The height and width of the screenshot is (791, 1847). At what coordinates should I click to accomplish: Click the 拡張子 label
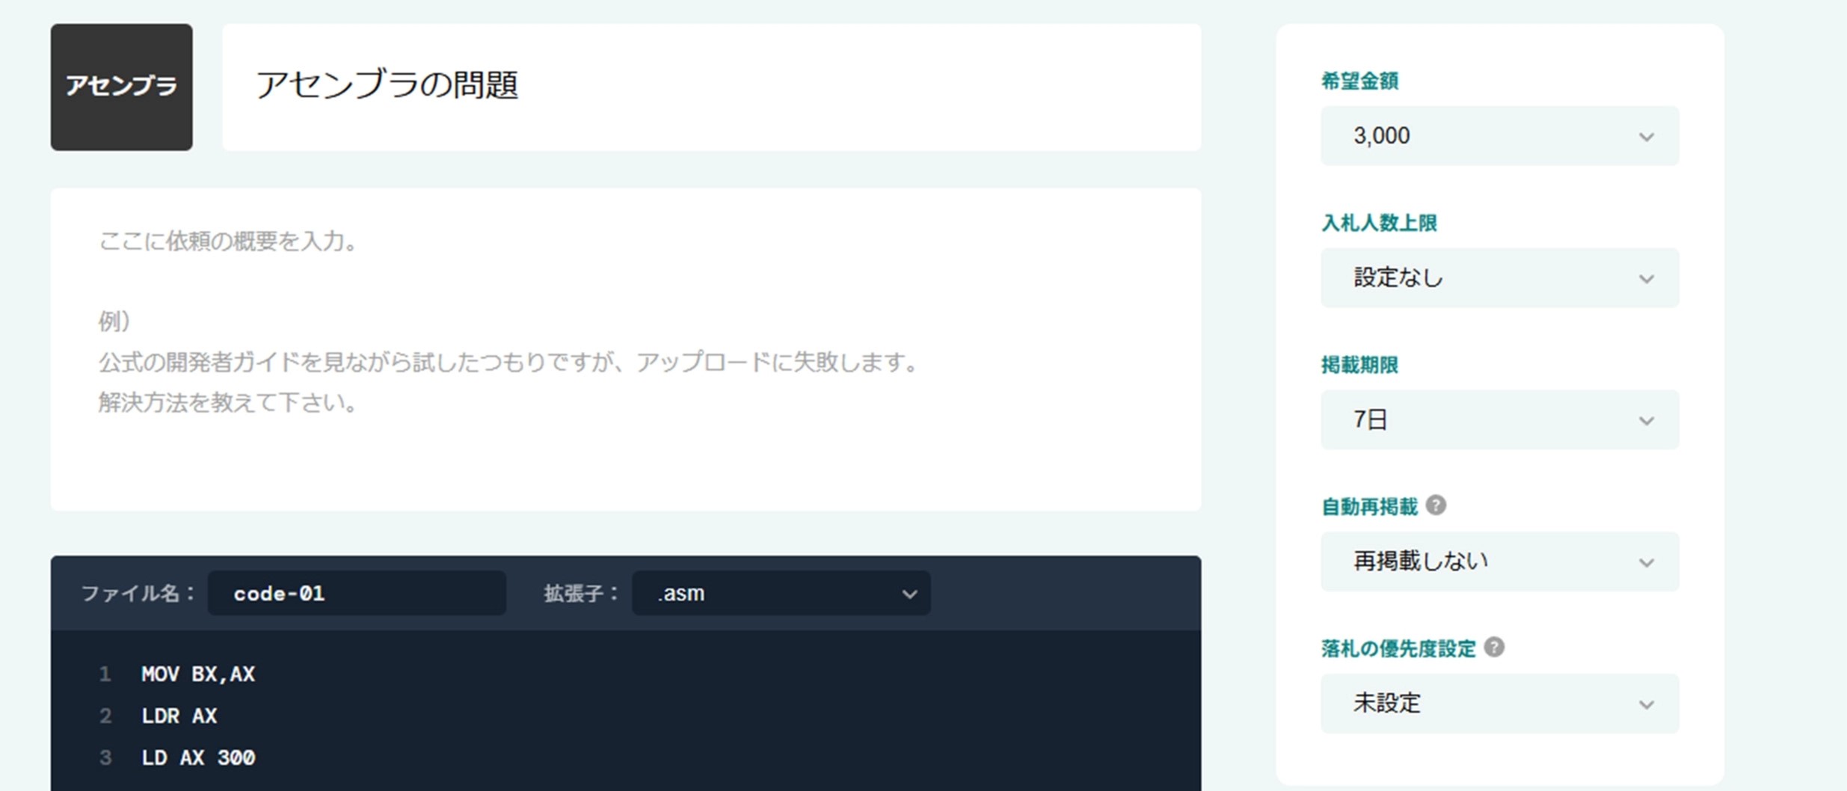[x=581, y=594]
